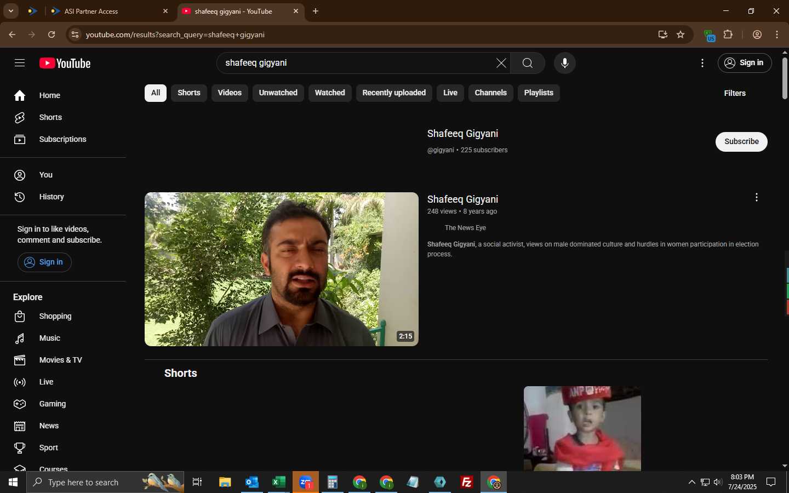Open a new browser tab
This screenshot has height=493, width=789.
316,11
